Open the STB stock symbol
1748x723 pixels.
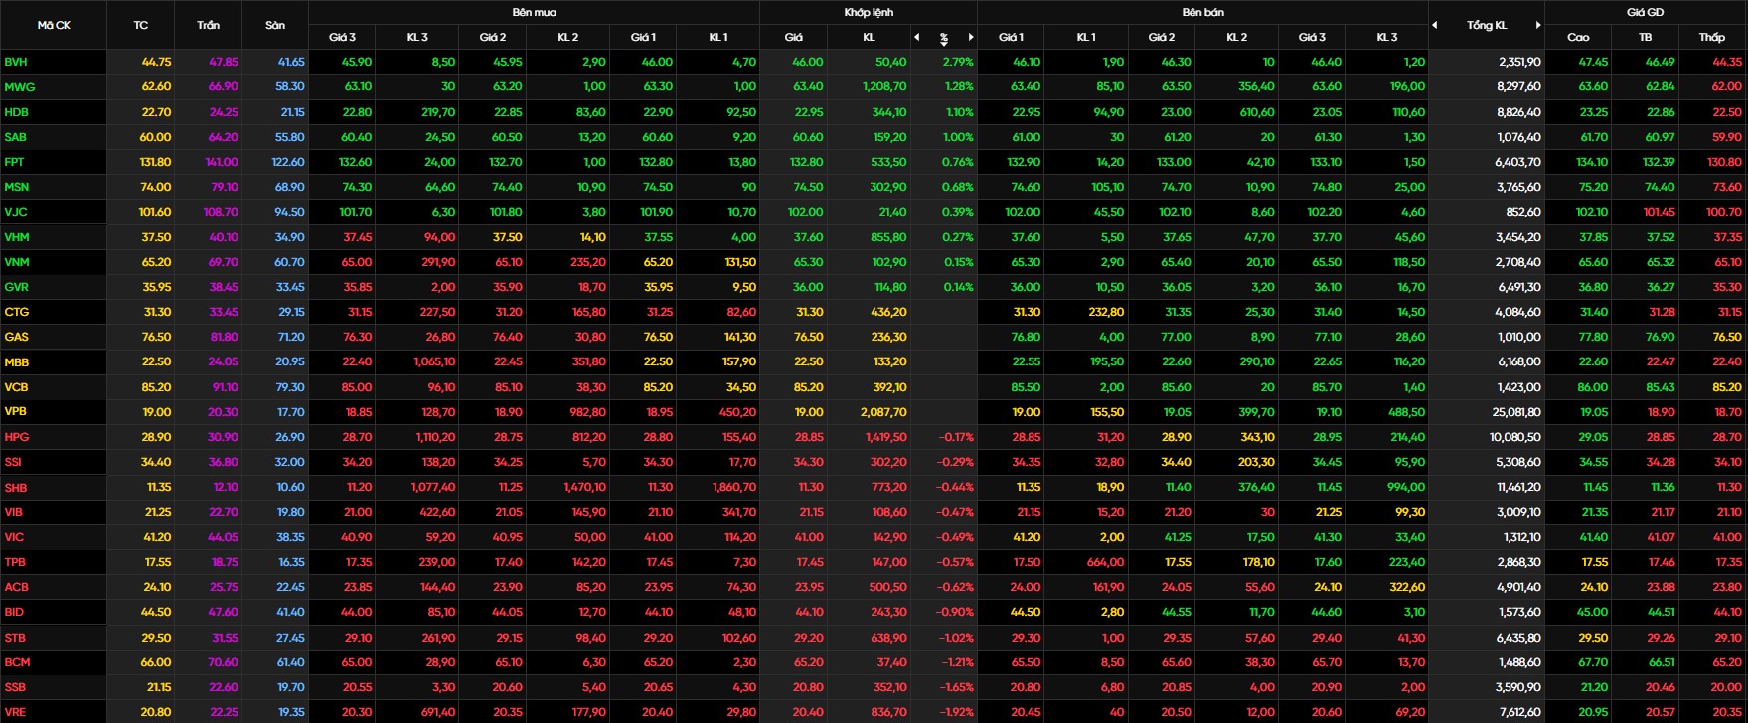click(x=15, y=638)
